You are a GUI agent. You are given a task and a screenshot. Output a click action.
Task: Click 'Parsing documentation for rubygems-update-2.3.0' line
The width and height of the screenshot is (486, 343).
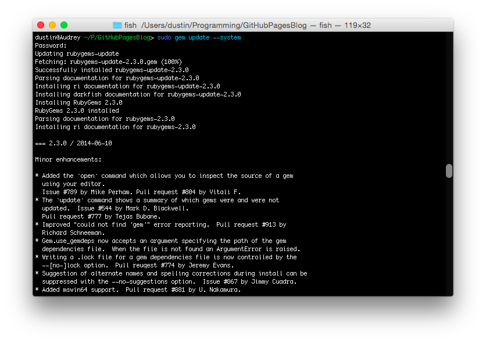tap(117, 78)
